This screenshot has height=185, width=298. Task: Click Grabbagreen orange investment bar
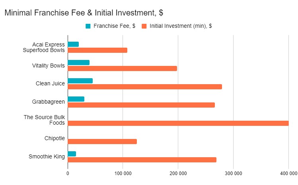click(141, 105)
